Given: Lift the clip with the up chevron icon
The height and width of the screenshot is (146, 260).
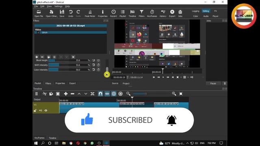Looking at the screenshot, I should coord(79,94).
